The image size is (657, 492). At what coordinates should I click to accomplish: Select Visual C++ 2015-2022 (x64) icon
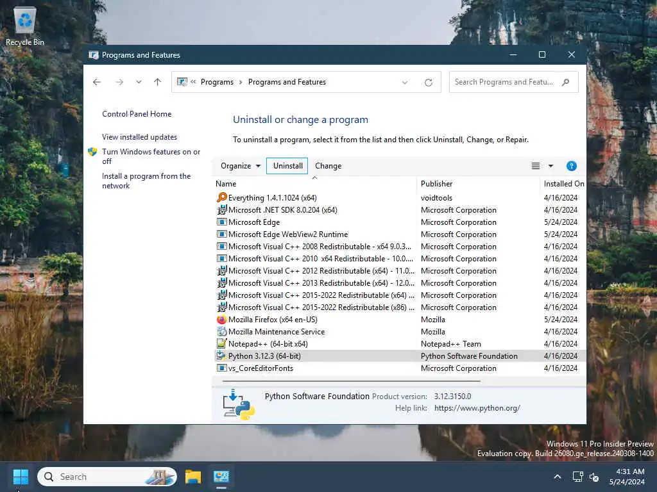221,295
